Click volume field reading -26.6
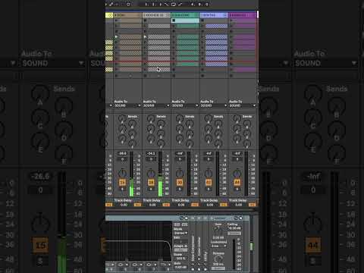Screen dimensions: 364x273 [x=123, y=153]
